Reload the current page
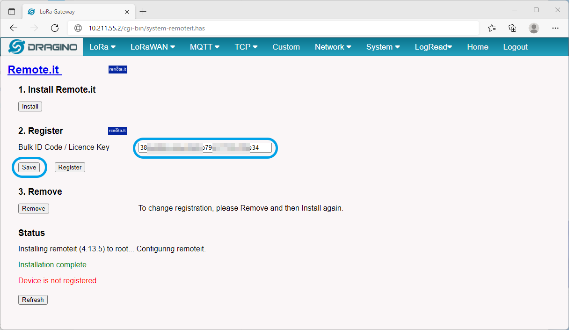The width and height of the screenshot is (569, 330). (55, 28)
